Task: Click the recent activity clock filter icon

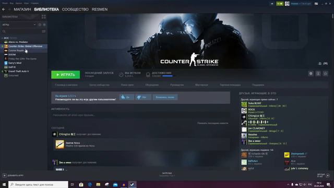Action: pos(40,25)
